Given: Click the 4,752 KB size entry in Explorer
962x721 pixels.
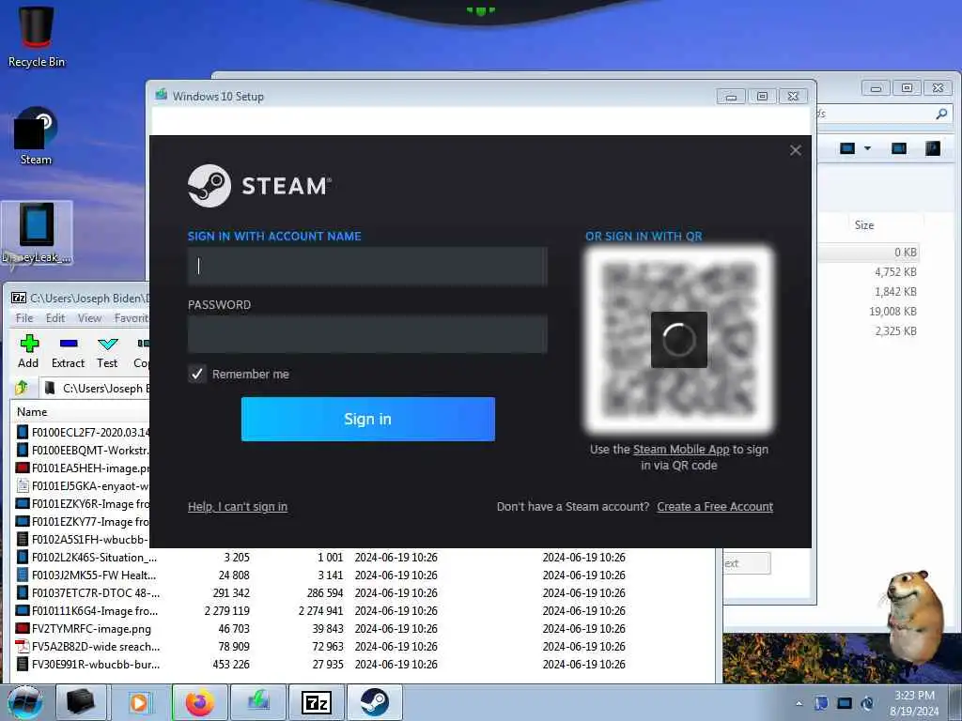Looking at the screenshot, I should [895, 271].
